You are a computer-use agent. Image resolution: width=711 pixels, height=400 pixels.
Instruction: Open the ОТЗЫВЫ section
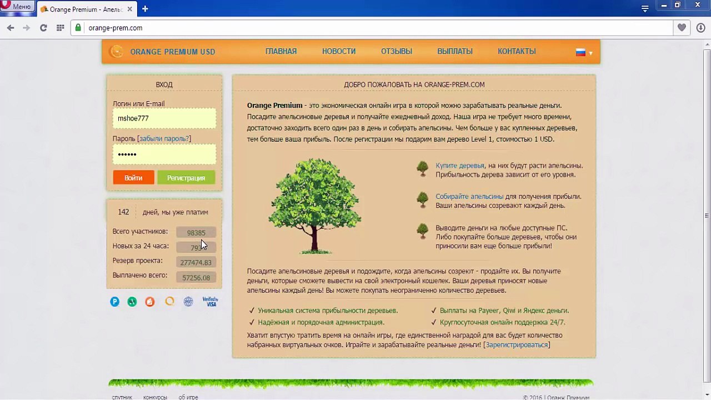(x=397, y=51)
